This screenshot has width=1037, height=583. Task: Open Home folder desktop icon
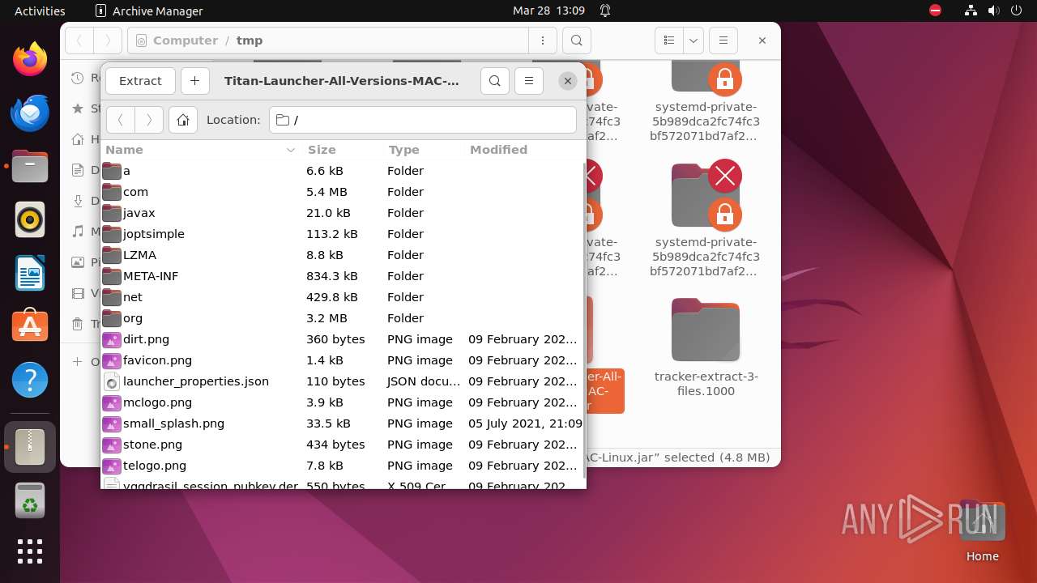(983, 532)
